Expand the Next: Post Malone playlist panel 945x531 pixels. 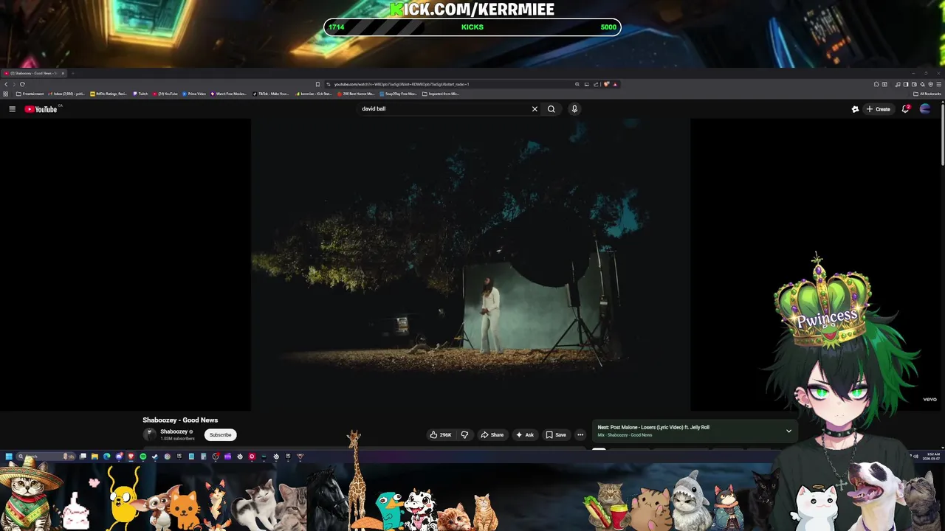click(788, 431)
